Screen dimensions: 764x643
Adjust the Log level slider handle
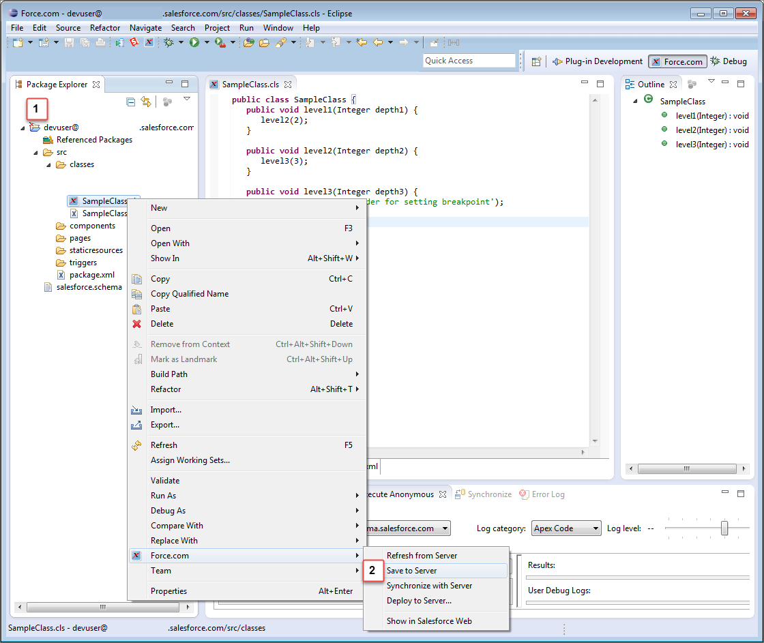(724, 528)
